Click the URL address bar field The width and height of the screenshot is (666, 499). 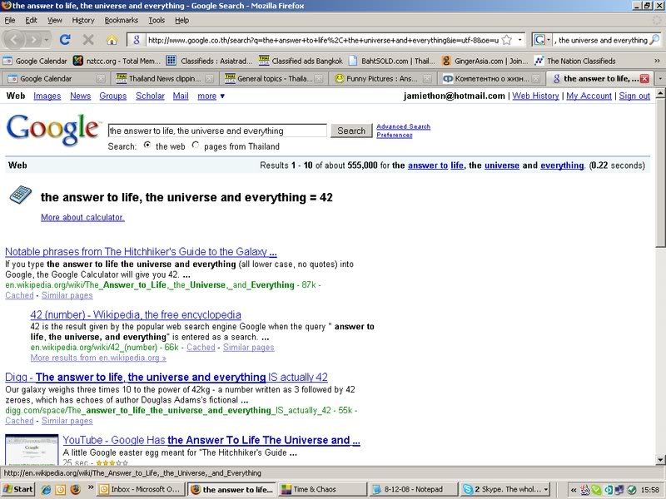coord(323,40)
